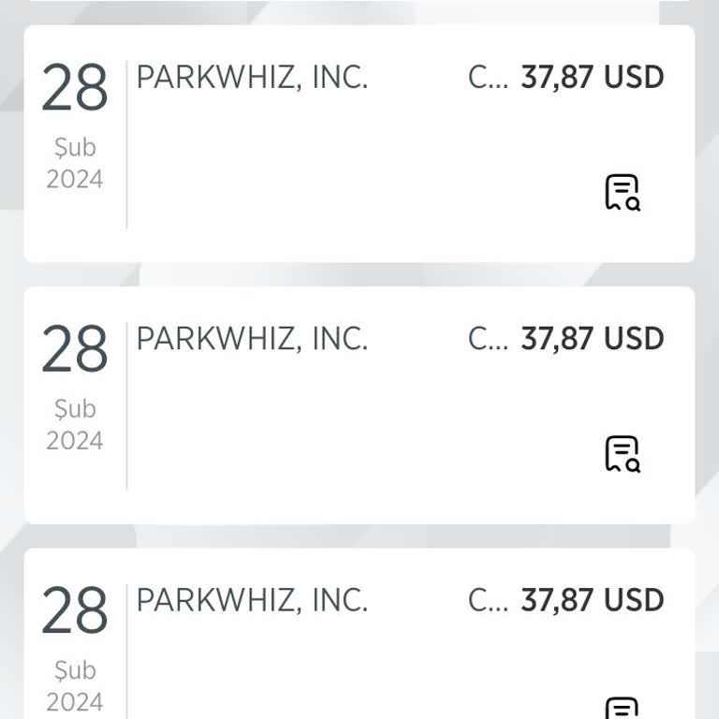This screenshot has height=719, width=719.
Task: Select PARKWHIZ, INC. merchant name in top card
Action: pyautogui.click(x=252, y=78)
